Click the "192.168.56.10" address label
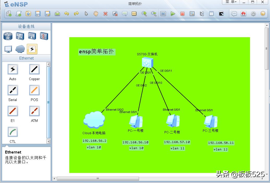Image resolution: width=270 pixels, height=183 pixels. click(x=135, y=142)
